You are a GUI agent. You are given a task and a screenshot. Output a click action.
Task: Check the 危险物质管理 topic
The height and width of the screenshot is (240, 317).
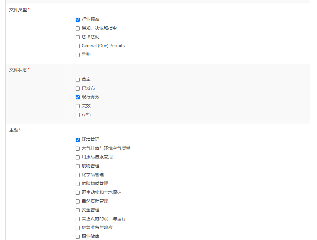78,184
